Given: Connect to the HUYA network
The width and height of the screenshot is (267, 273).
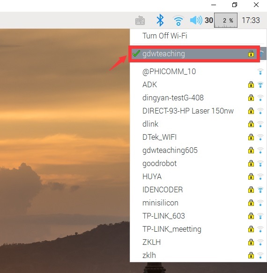Looking at the screenshot, I should tap(198, 176).
